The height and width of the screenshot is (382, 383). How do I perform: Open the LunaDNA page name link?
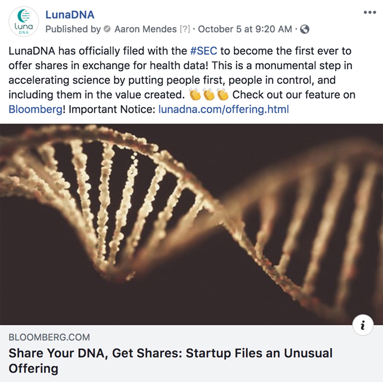(x=69, y=14)
